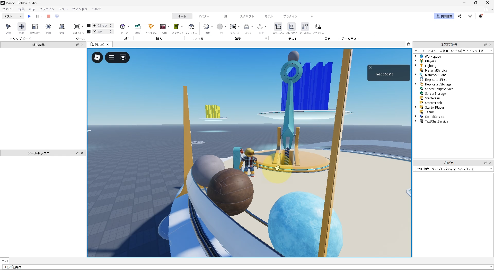Open the Toolbox (ツールボ) panel icon
Viewport: 494px width, 278px height.
coord(305,27)
